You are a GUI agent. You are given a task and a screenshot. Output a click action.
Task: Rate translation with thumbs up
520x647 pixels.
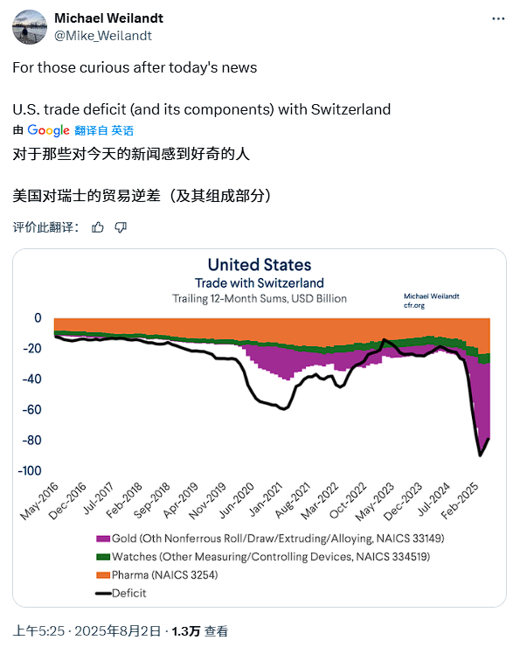(x=98, y=227)
